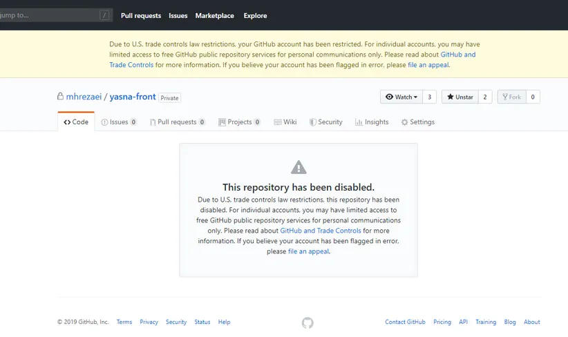The image size is (568, 337).
Task: Open the Security tab
Action: pos(325,122)
